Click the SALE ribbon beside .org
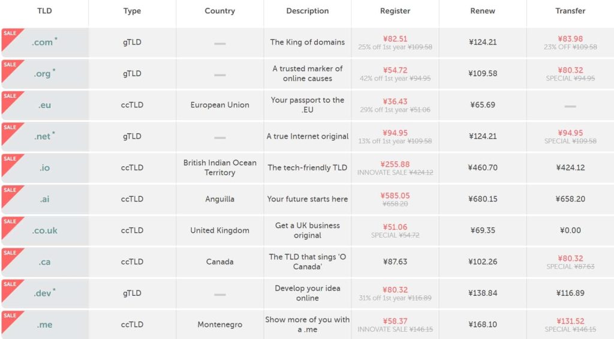Viewport: 614px width, 339px height. pos(9,65)
